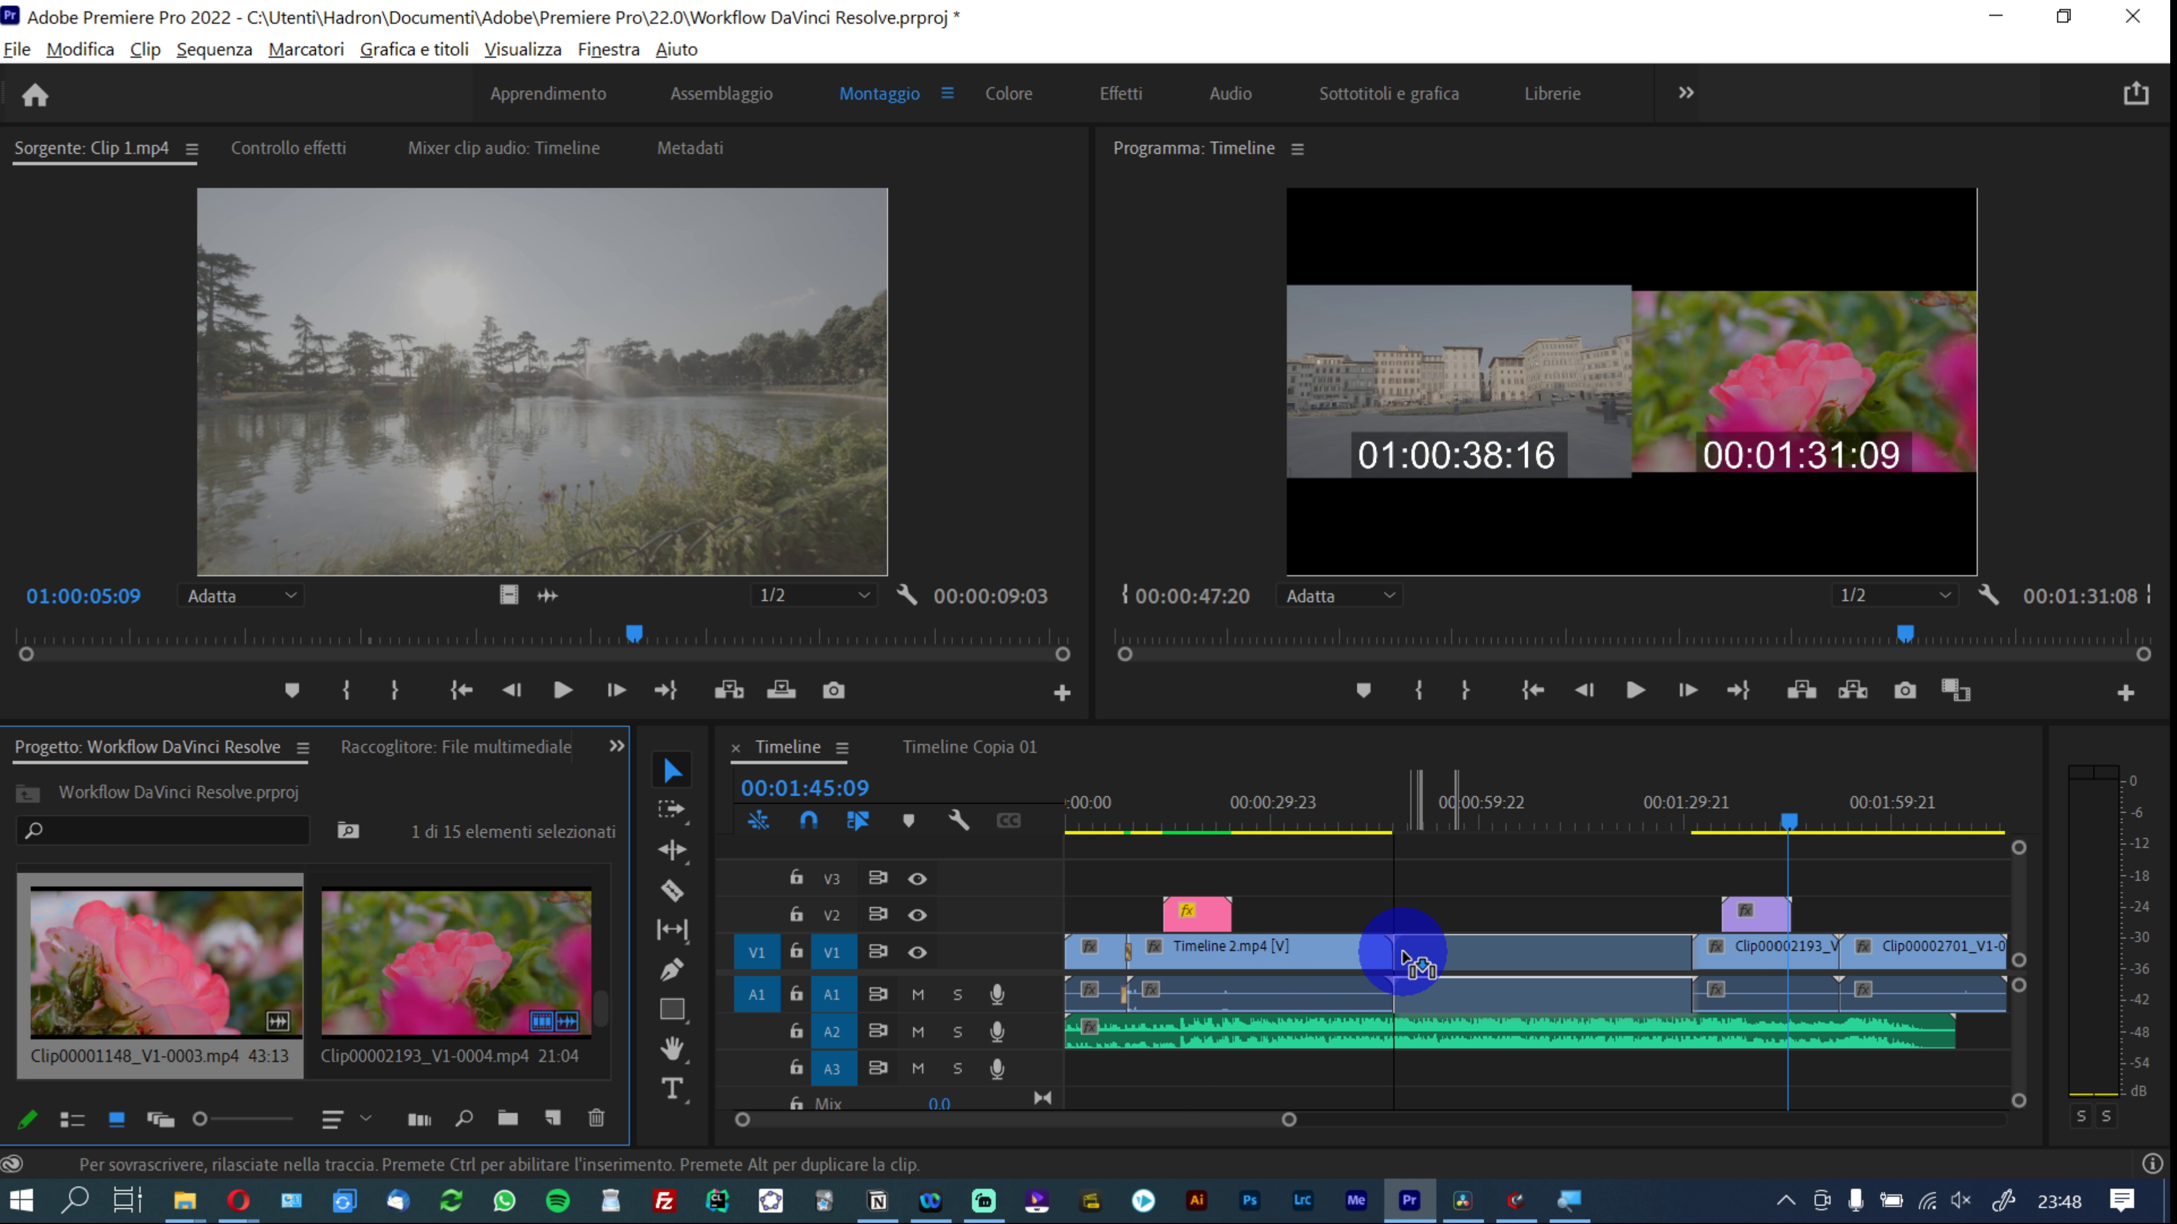Image resolution: width=2177 pixels, height=1224 pixels.
Task: Step forward one frame in Program monitor
Action: pyautogui.click(x=1688, y=690)
